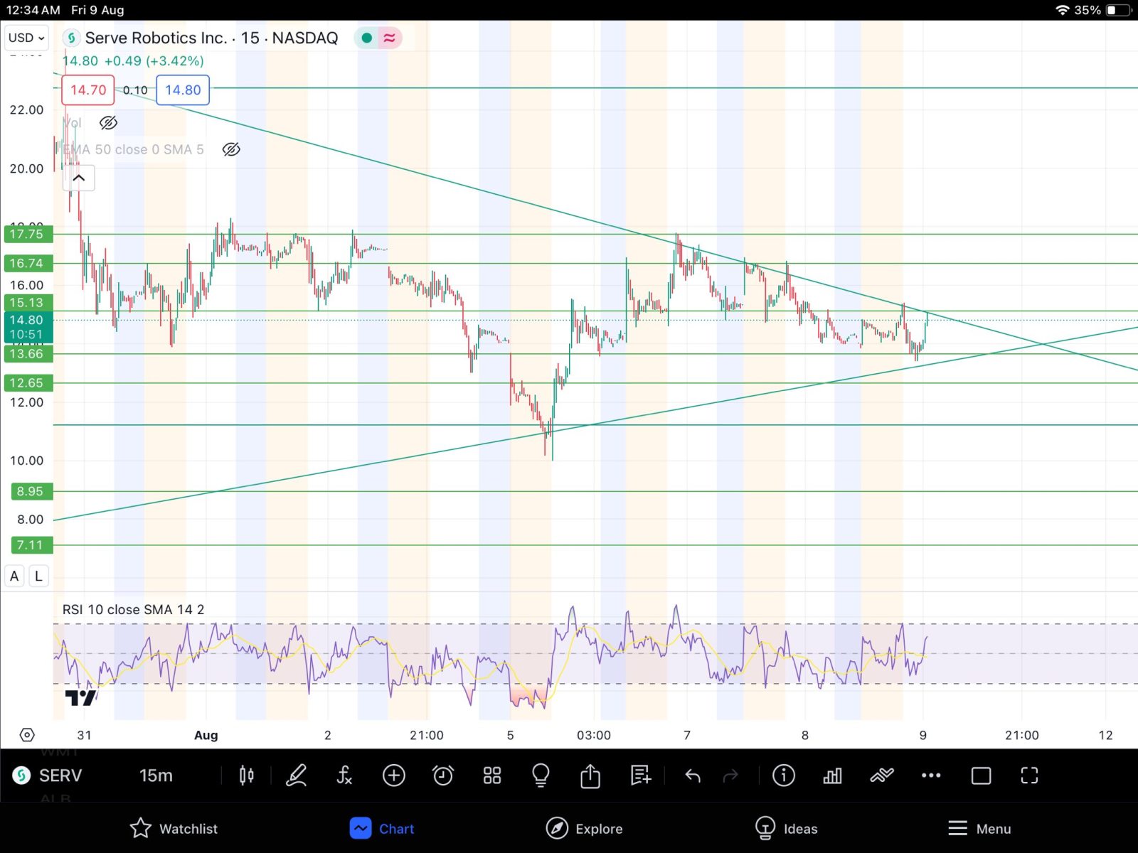
Task: Tap the Aug date label on the time axis
Action: coord(206,735)
